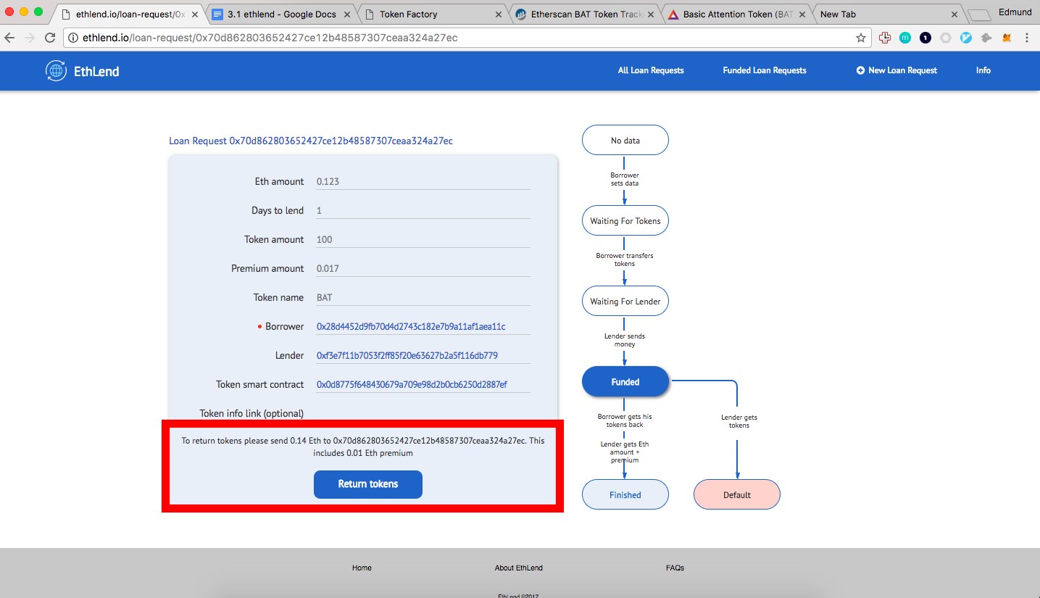1040x598 pixels.
Task: Click the Home footer link
Action: click(x=362, y=568)
